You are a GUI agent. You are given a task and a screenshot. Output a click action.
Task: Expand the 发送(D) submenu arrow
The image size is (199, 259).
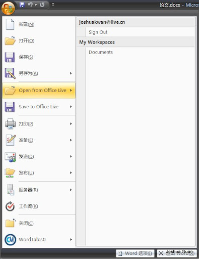(71, 156)
